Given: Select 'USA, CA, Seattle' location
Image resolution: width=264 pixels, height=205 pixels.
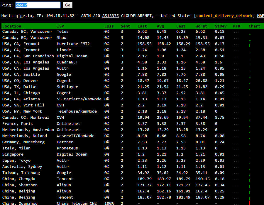Looking at the screenshot, I should pyautogui.click(x=21, y=75).
